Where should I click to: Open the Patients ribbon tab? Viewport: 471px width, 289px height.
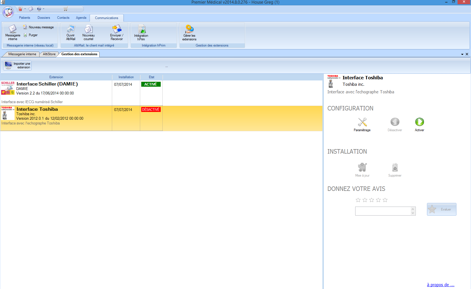[25, 18]
